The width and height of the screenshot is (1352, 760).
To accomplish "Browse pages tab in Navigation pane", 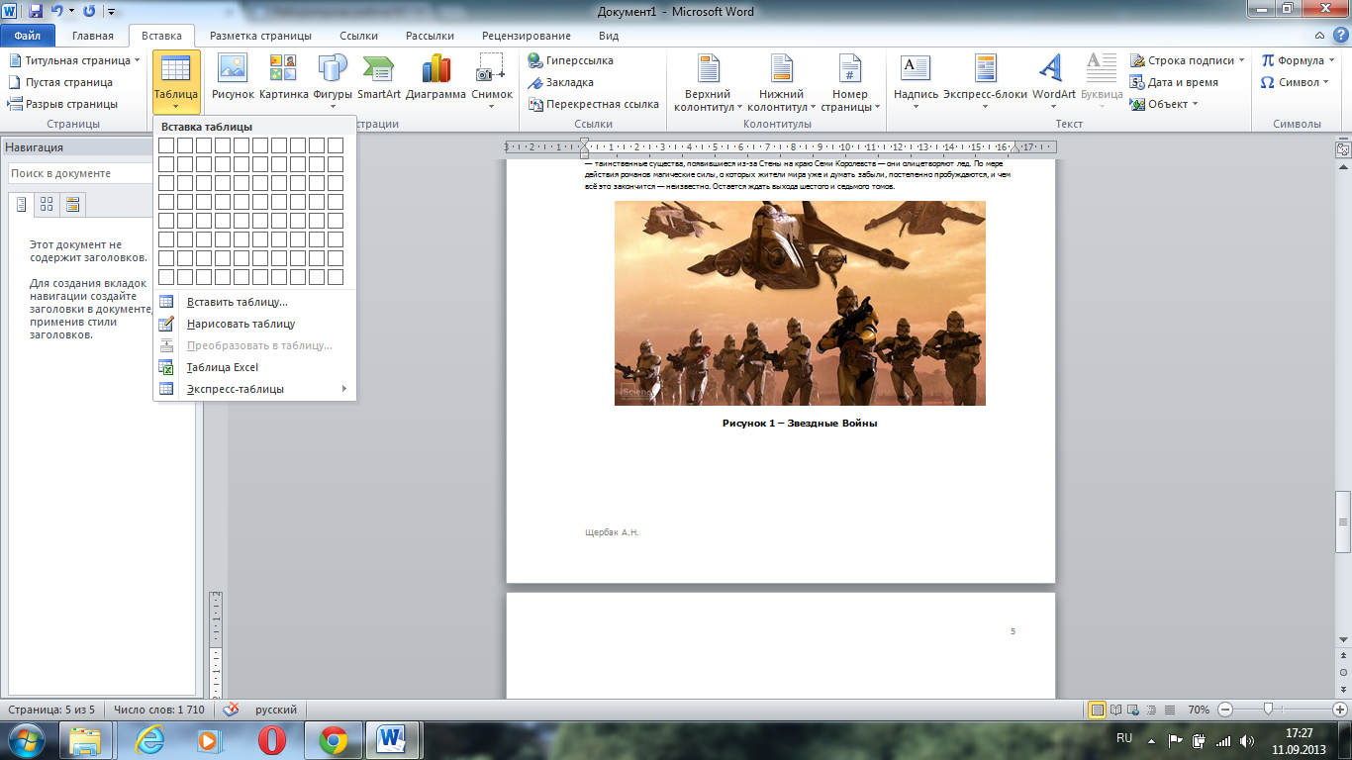I will (47, 205).
